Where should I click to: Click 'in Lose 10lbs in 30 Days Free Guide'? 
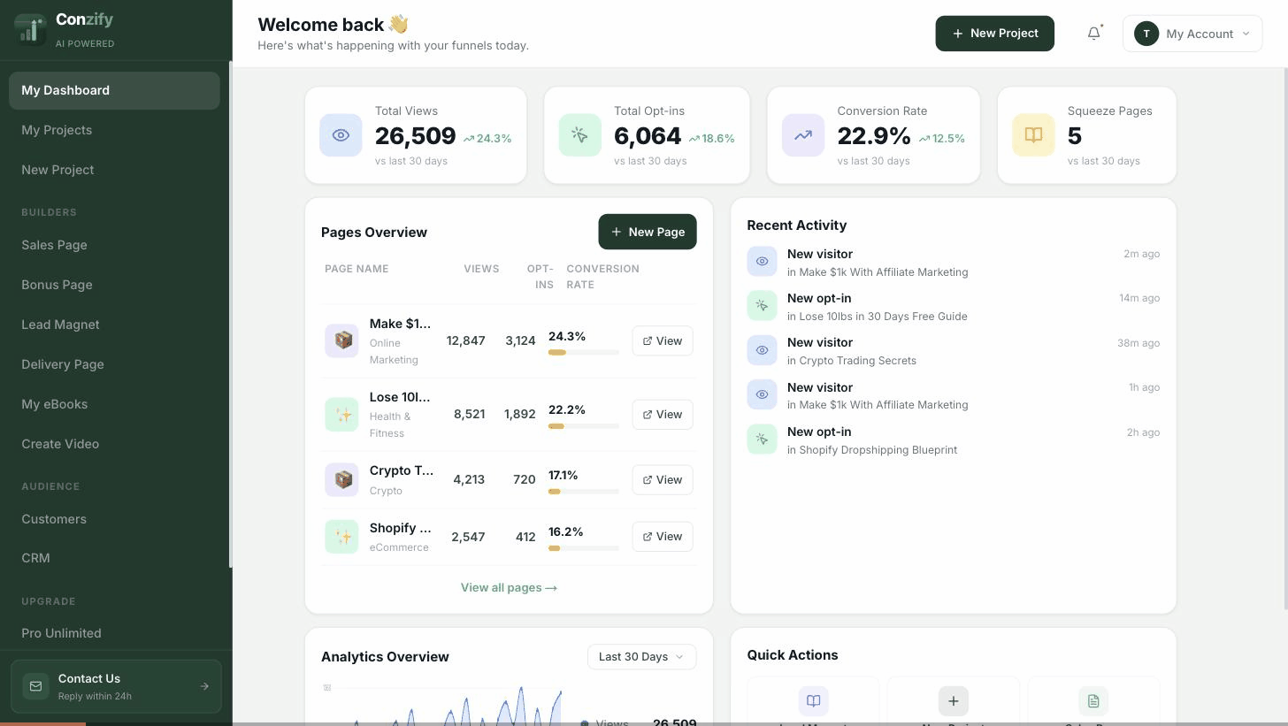coord(878,317)
